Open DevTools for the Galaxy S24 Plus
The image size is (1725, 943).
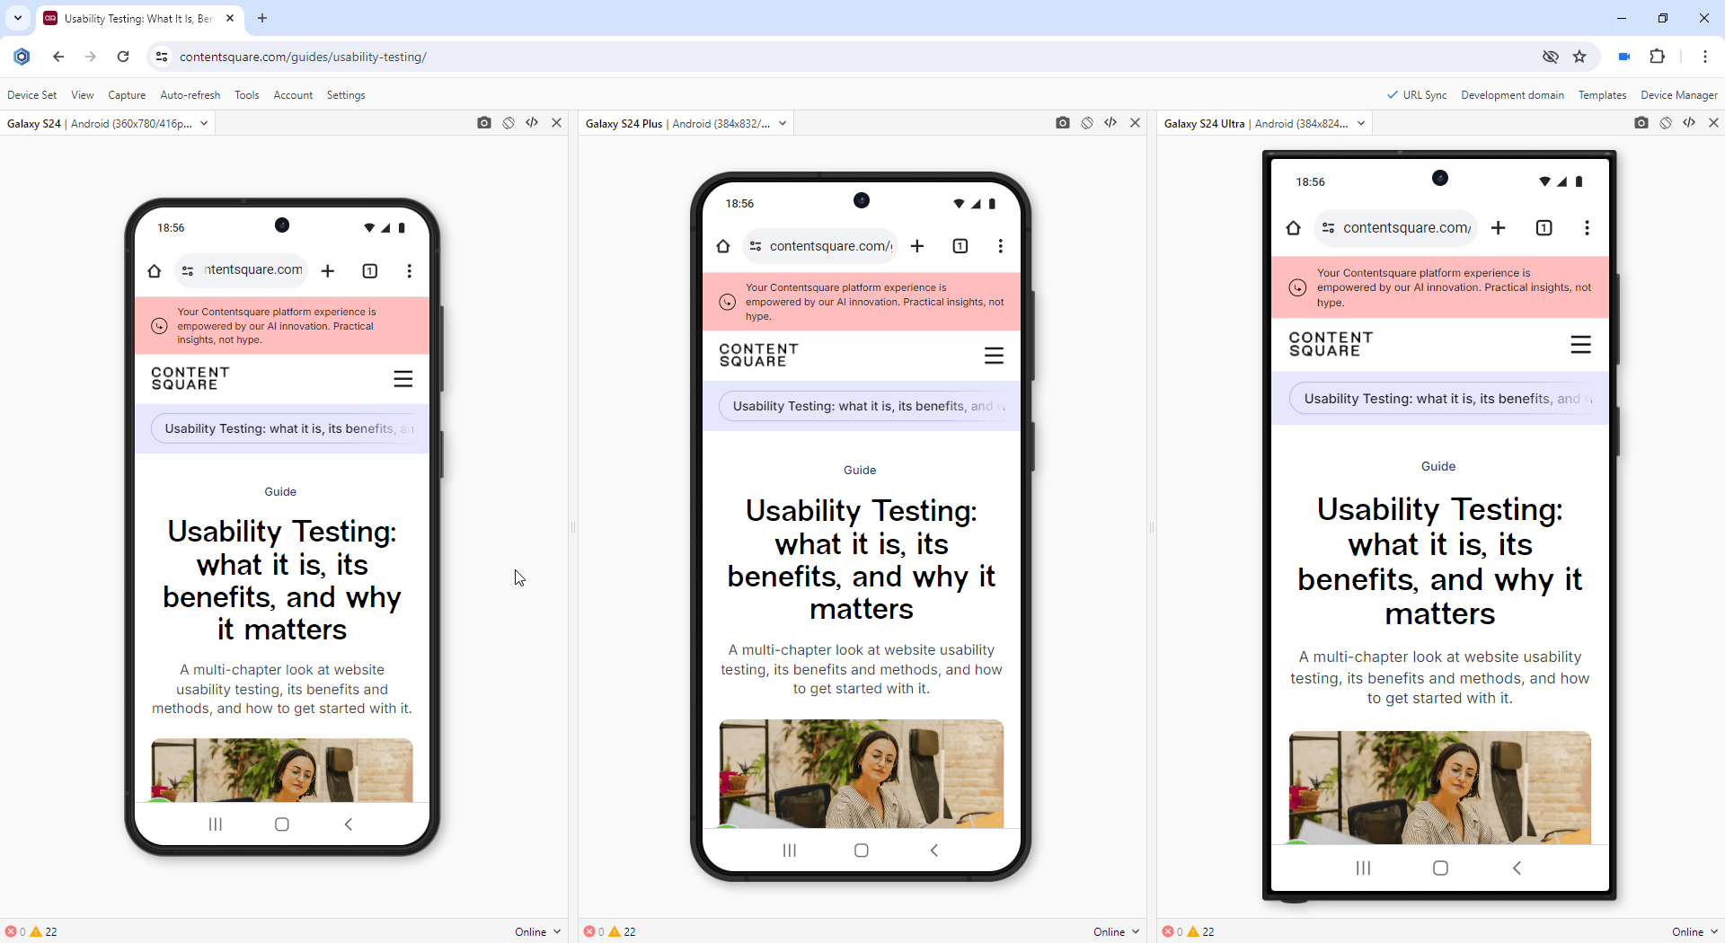(1110, 123)
